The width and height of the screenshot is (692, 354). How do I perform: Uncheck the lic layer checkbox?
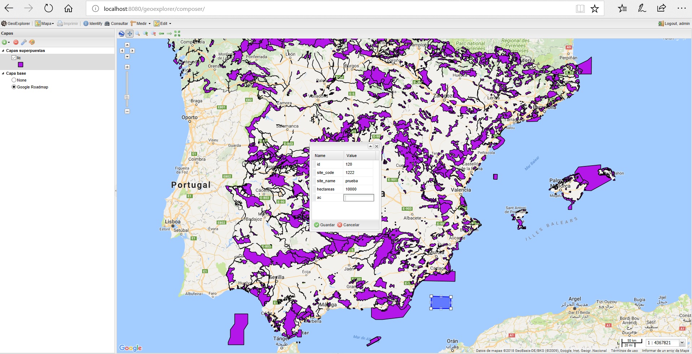(x=14, y=58)
